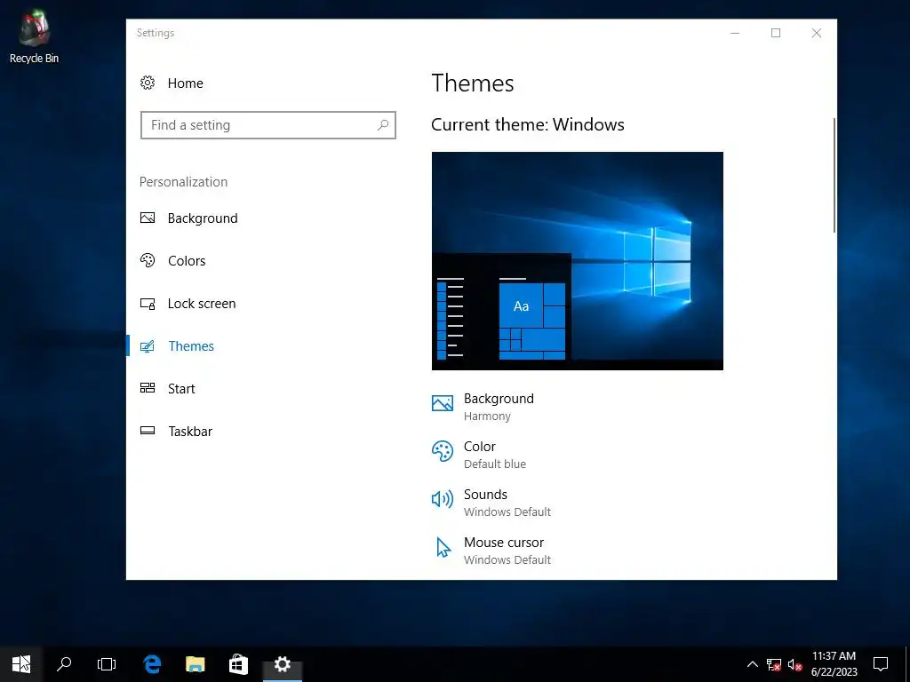Open Microsoft Store from taskbar
The image size is (910, 682).
(x=238, y=664)
